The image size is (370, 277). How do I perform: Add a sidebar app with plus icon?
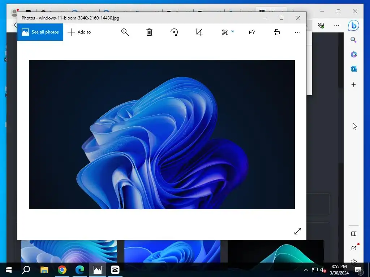353,84
